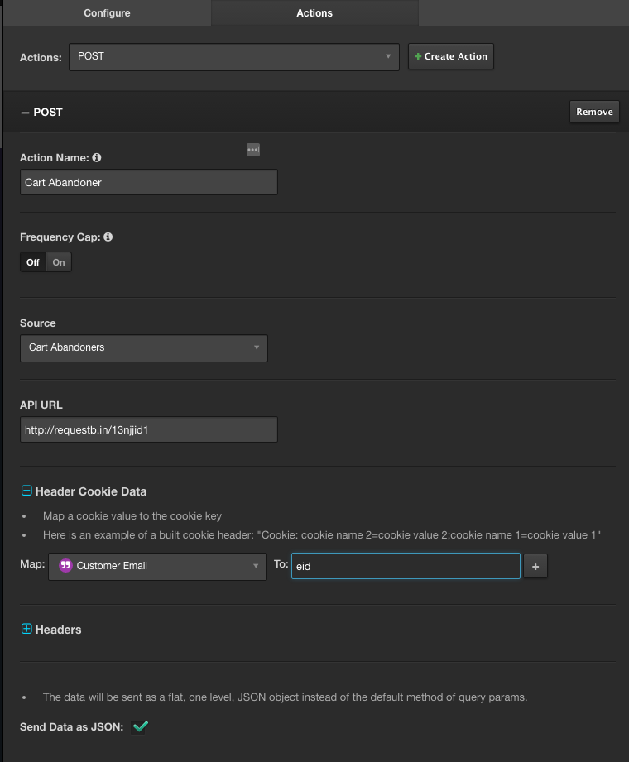Open the Source dropdown with Cart Abandoners
Viewport: 629px width, 762px height.
[x=143, y=347]
